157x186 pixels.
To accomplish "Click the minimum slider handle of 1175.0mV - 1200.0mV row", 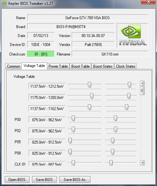I will click(92, 96).
